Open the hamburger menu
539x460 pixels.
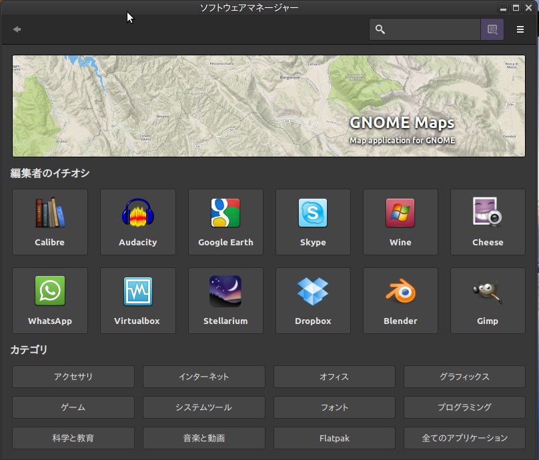(x=520, y=29)
